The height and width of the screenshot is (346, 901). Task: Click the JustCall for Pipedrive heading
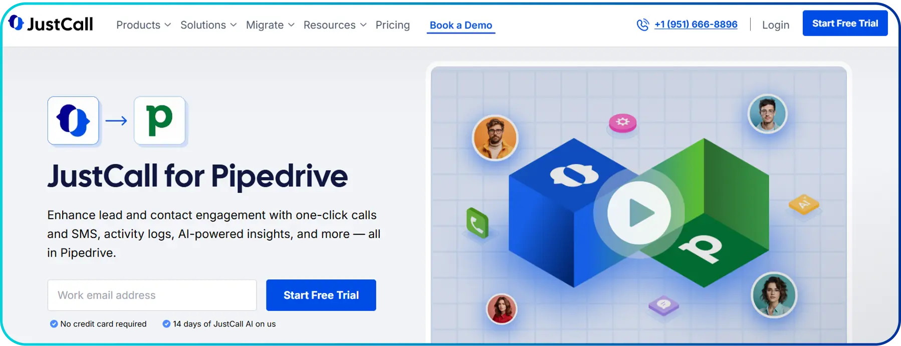[x=197, y=176]
